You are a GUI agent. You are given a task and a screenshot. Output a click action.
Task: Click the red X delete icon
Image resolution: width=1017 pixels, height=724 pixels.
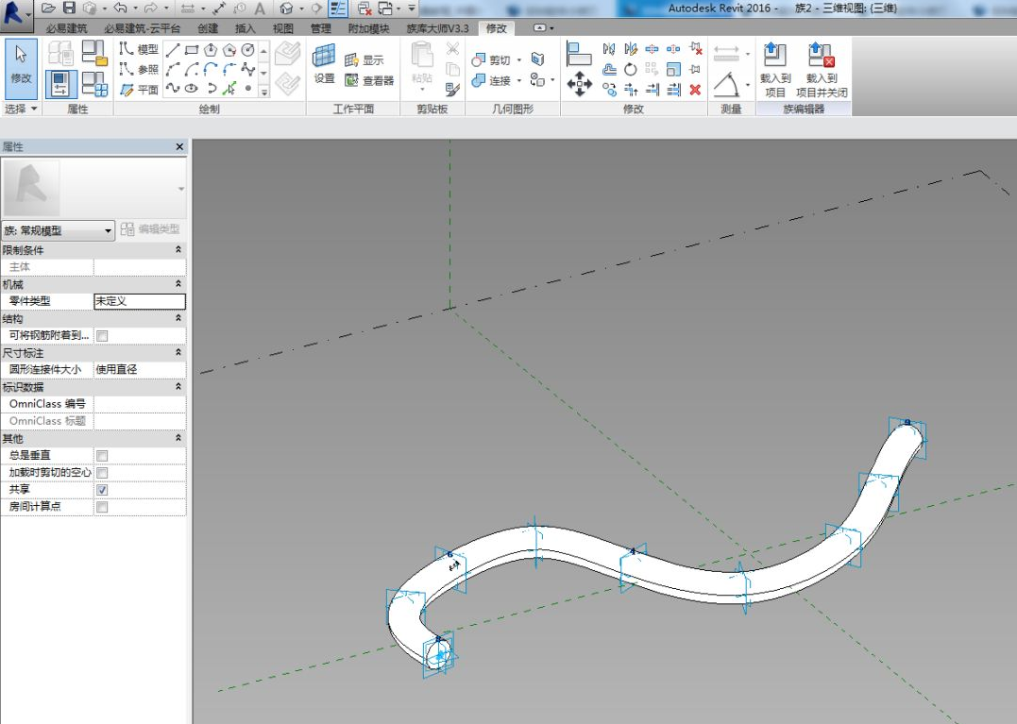[696, 90]
